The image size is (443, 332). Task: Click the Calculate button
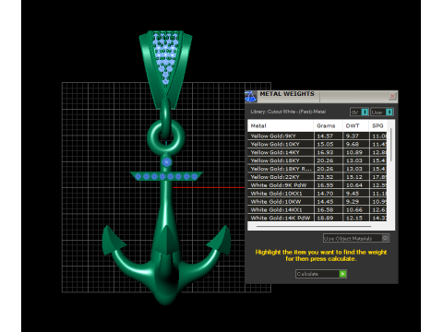[x=321, y=274]
